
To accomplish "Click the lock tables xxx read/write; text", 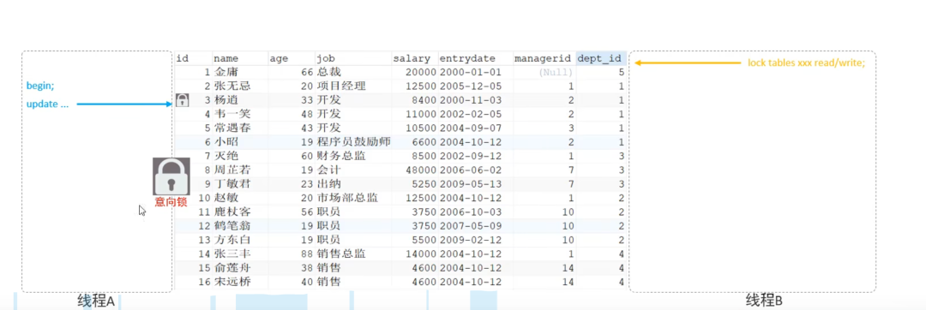I will coord(806,63).
